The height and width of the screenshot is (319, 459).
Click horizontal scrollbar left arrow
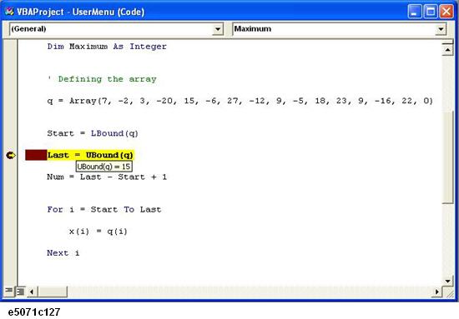pos(32,292)
